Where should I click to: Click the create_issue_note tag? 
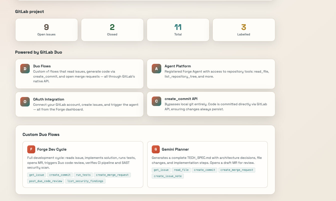168,176
